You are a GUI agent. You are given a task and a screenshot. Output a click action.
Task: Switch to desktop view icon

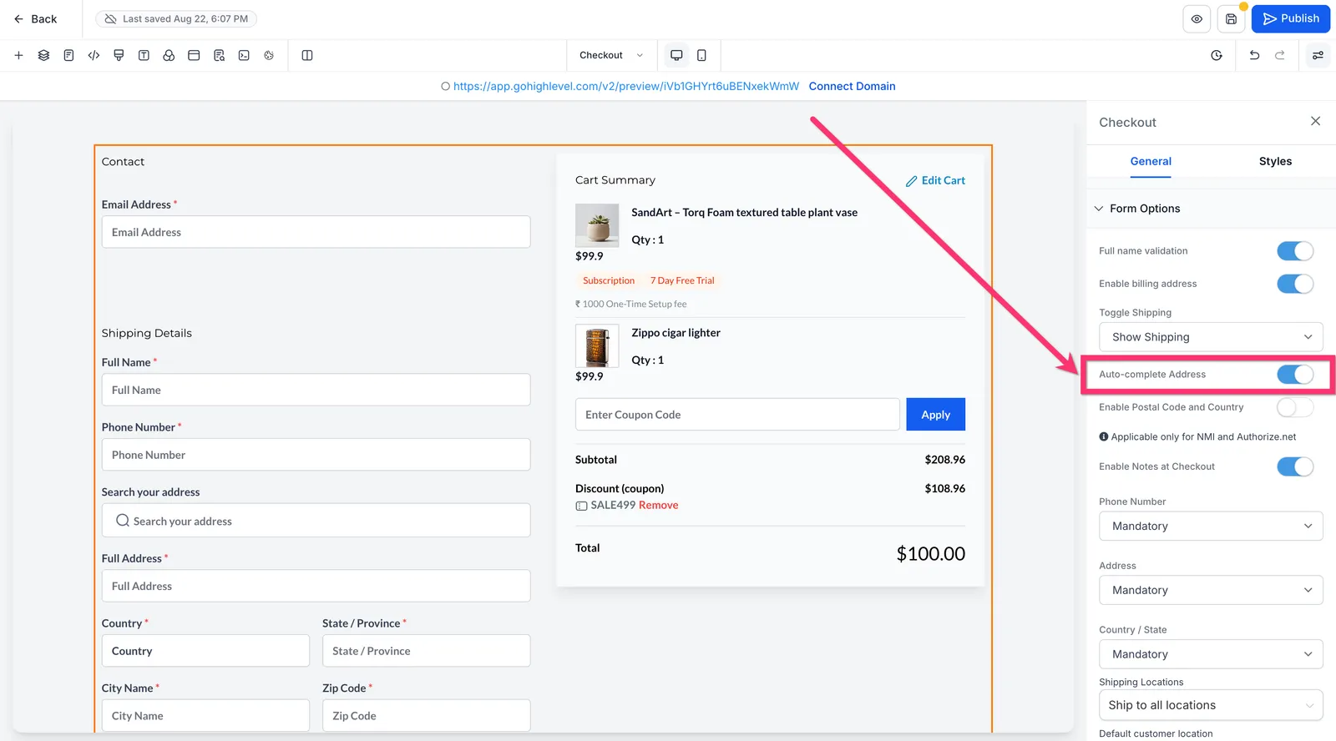coord(676,55)
